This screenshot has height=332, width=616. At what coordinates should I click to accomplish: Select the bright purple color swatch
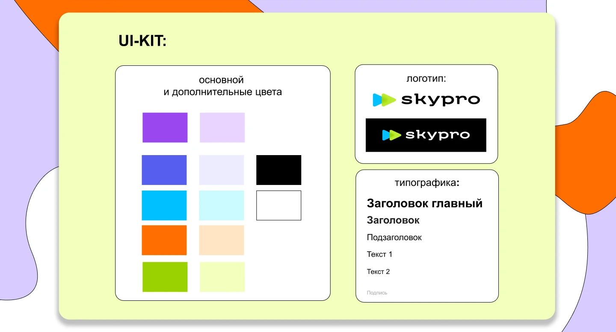click(x=165, y=127)
